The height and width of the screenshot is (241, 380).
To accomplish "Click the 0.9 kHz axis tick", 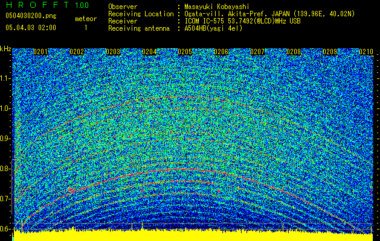I will tap(5, 139).
